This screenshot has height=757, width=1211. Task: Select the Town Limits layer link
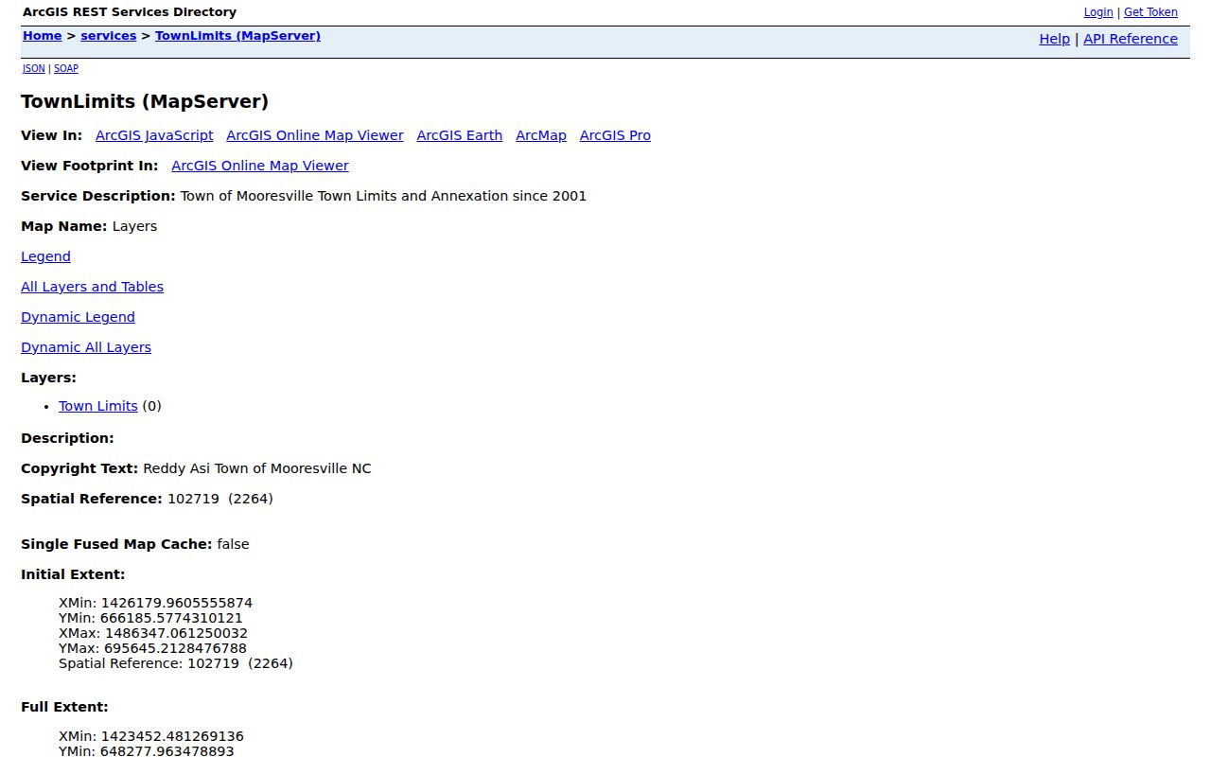pos(98,406)
